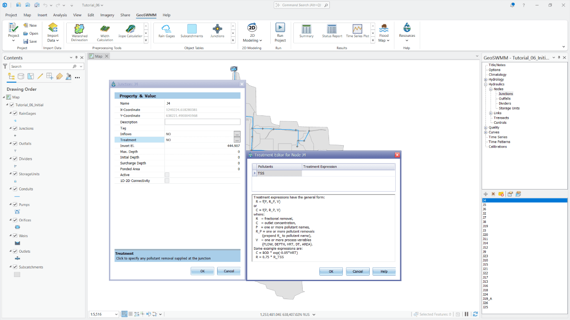Switch to the Imagery menu
The image size is (570, 320).
pyautogui.click(x=107, y=15)
